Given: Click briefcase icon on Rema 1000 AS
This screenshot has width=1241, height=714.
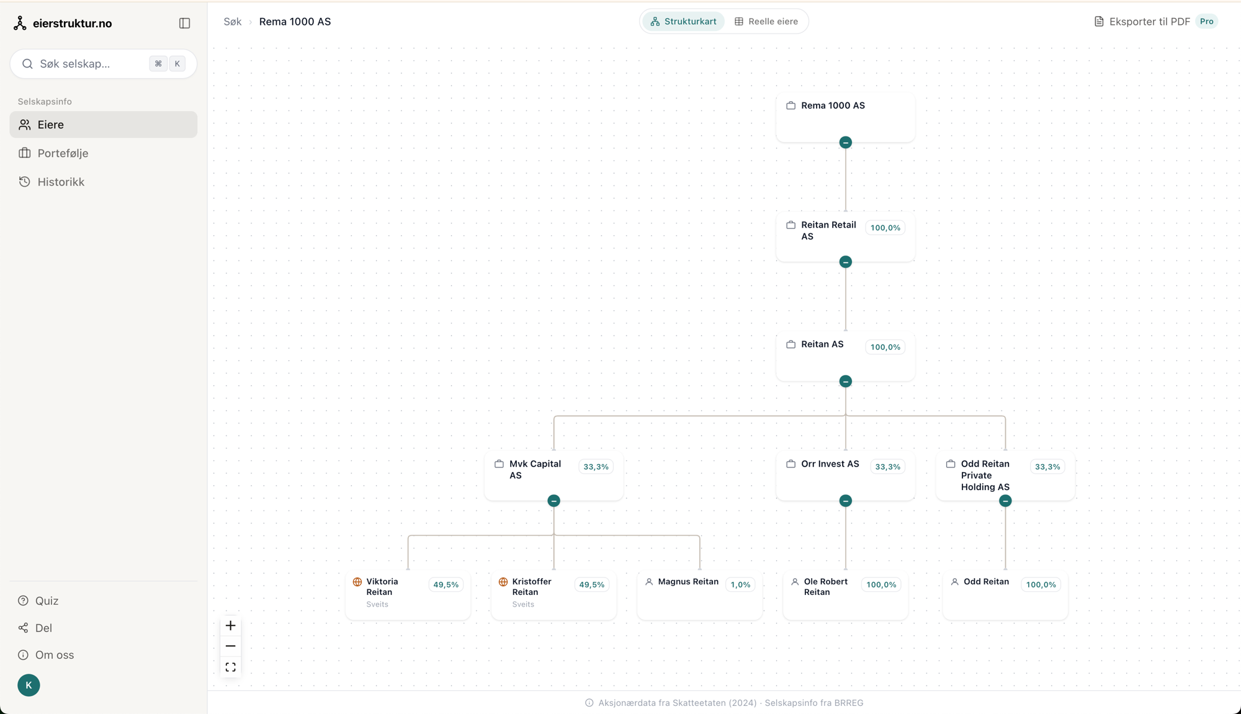Looking at the screenshot, I should tap(791, 105).
